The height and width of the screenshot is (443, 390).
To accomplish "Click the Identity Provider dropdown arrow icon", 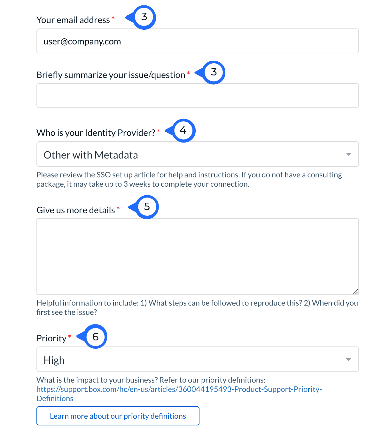I will [348, 154].
